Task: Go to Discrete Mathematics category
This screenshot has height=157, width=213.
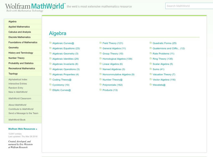Action: (x=23, y=37)
